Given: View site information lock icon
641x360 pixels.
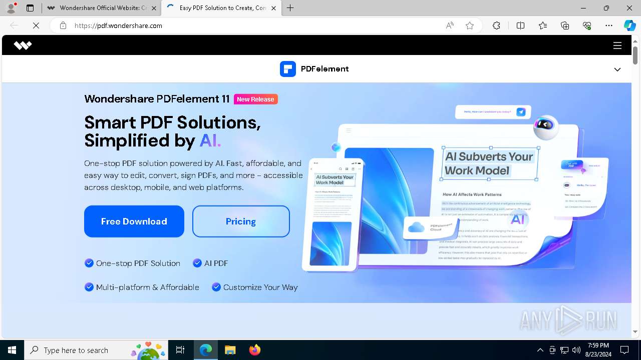Looking at the screenshot, I should coord(63,25).
